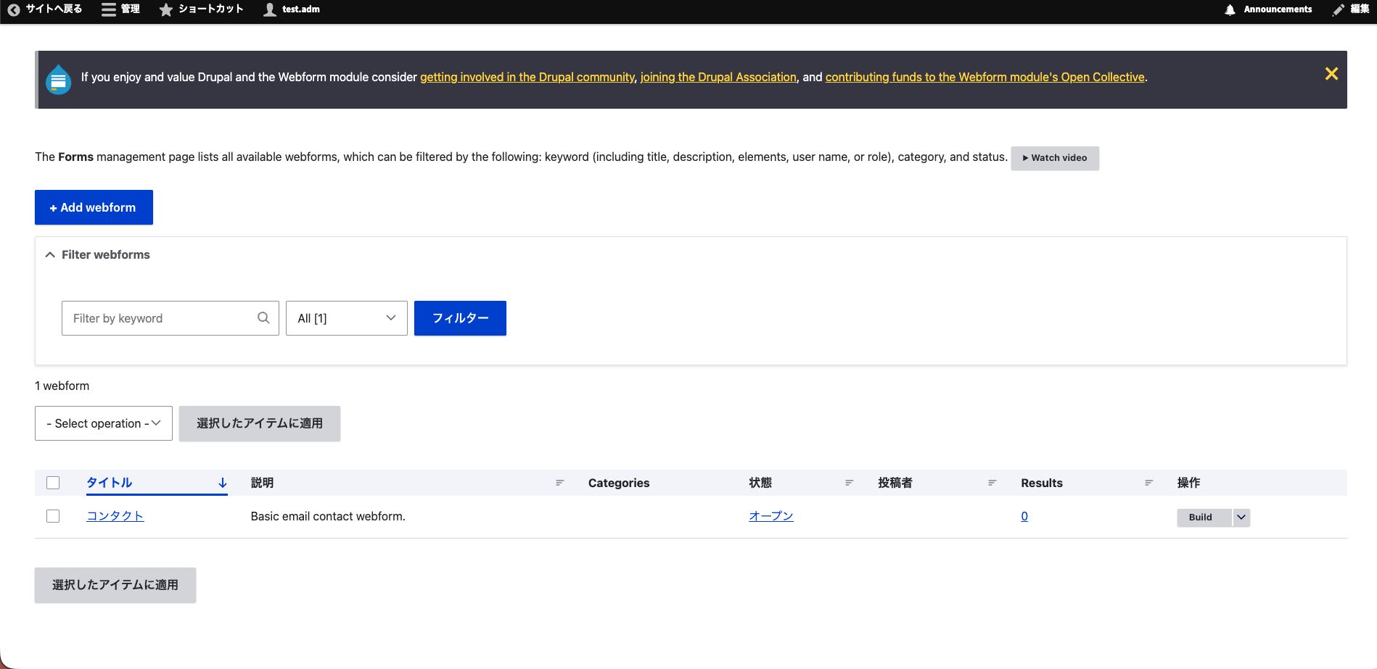Follow the Open Collective contributing funds link
Viewport: 1377px width, 669px height.
tap(985, 77)
